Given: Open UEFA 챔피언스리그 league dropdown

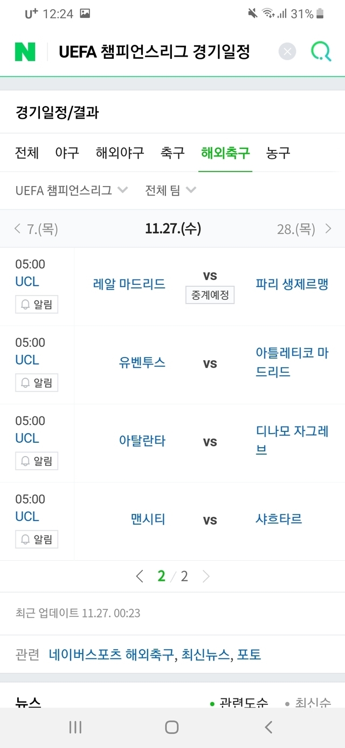Looking at the screenshot, I should click(71, 190).
